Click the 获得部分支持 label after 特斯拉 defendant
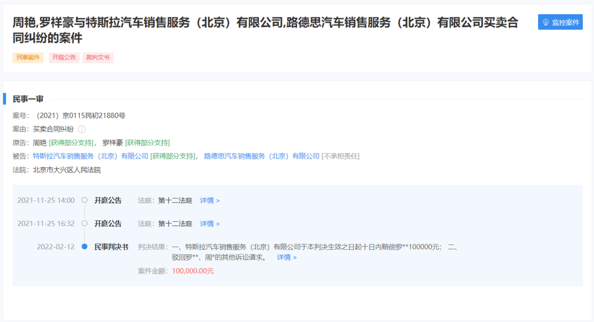 (x=173, y=156)
